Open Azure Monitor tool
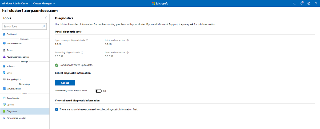 [25, 98]
